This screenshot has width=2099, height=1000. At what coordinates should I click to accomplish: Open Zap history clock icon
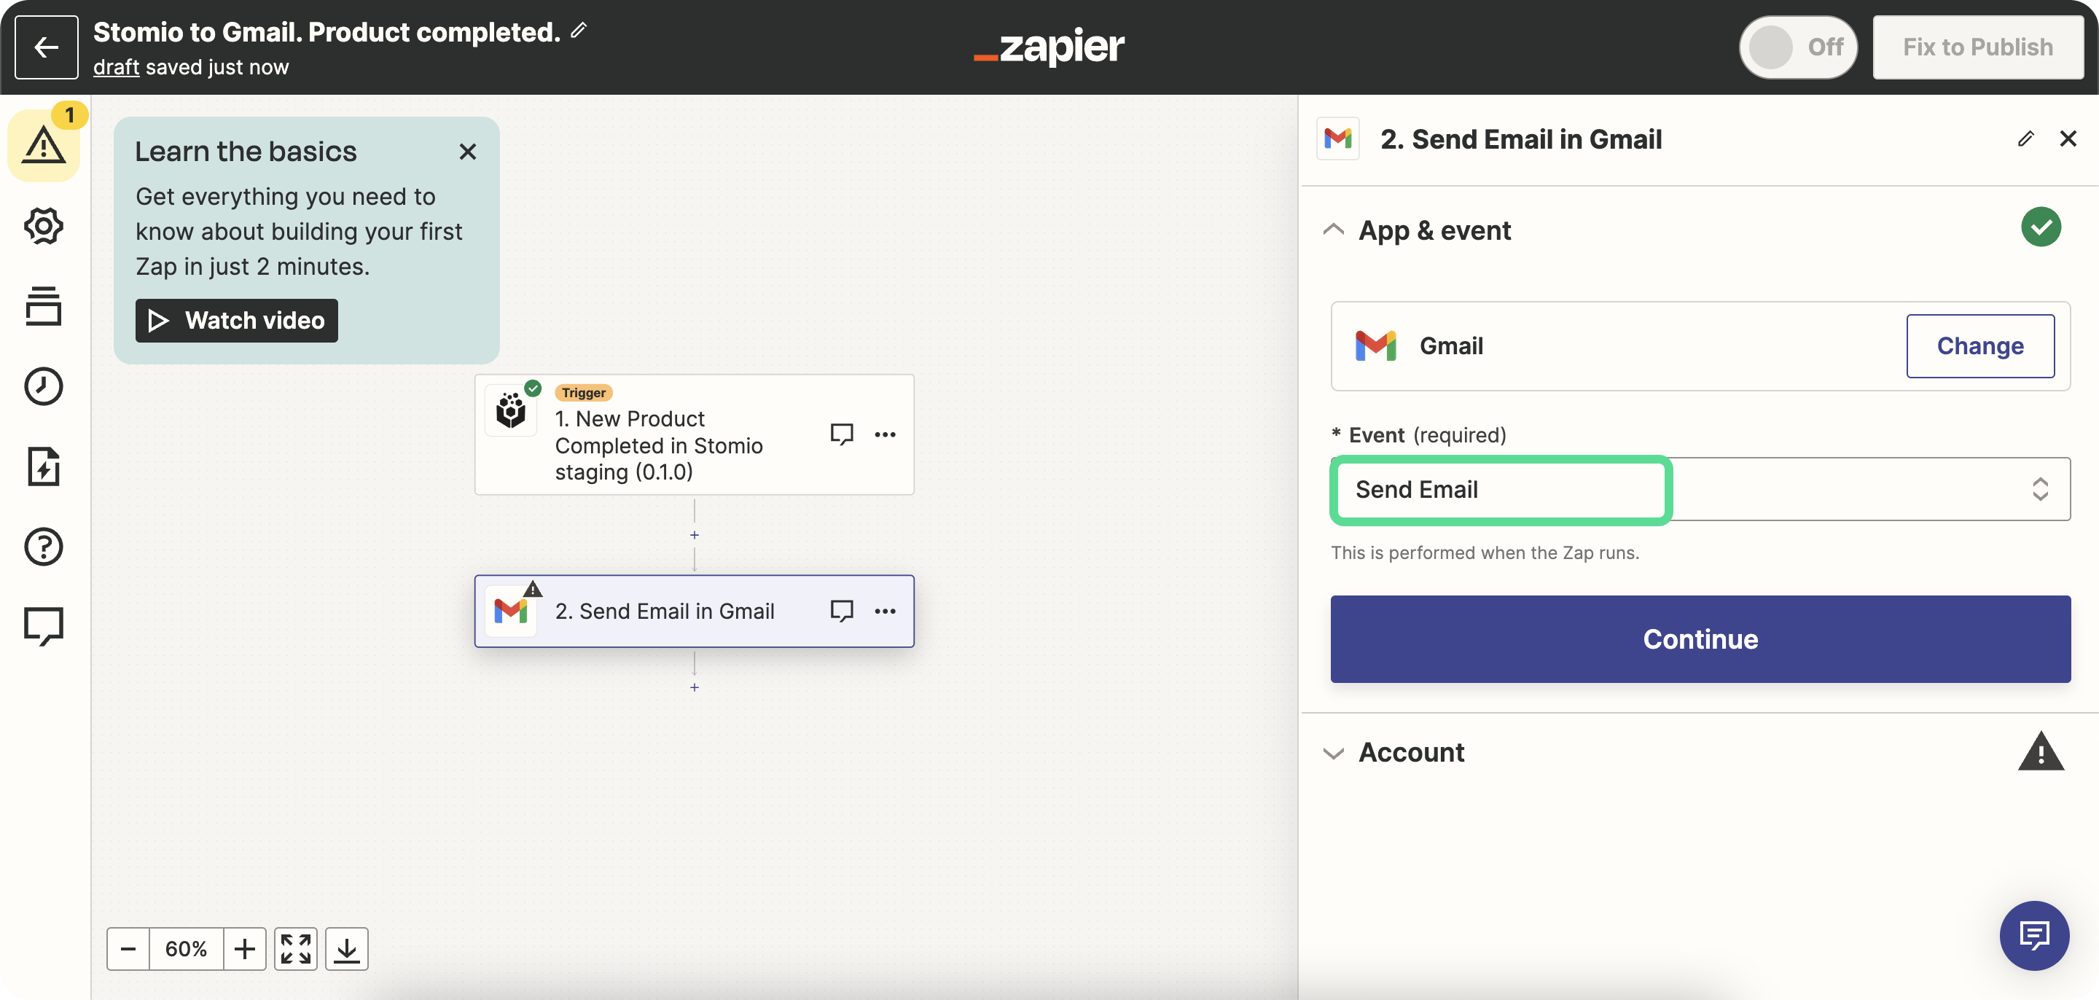tap(43, 386)
